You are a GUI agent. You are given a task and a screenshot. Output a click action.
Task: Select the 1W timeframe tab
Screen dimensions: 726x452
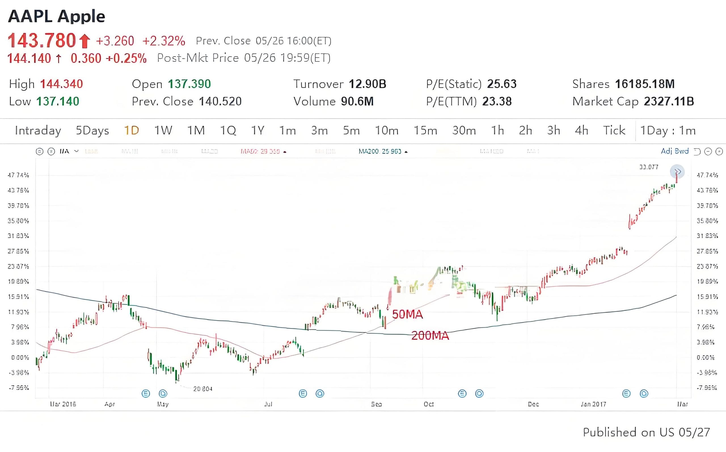click(163, 131)
